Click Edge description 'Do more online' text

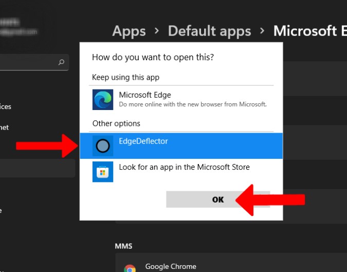pos(193,104)
